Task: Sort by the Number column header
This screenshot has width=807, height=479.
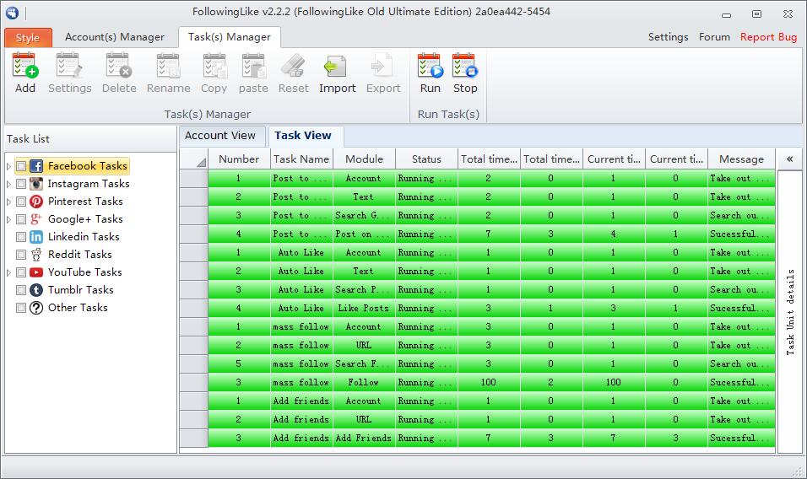Action: coord(239,159)
